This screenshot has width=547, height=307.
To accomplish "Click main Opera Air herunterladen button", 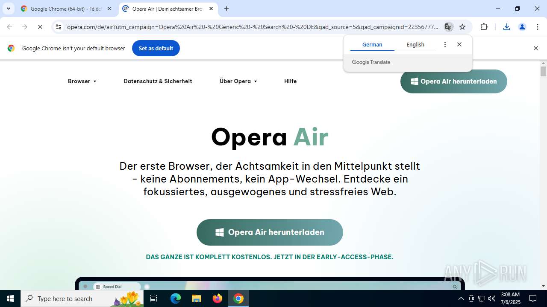I will click(270, 232).
